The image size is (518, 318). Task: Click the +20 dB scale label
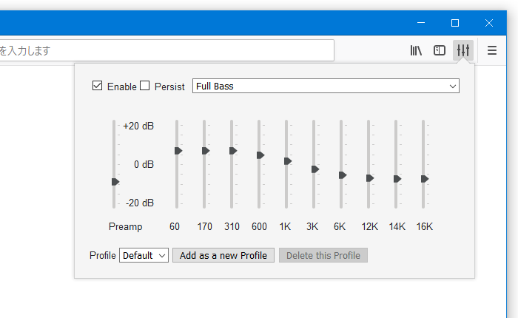coord(138,126)
